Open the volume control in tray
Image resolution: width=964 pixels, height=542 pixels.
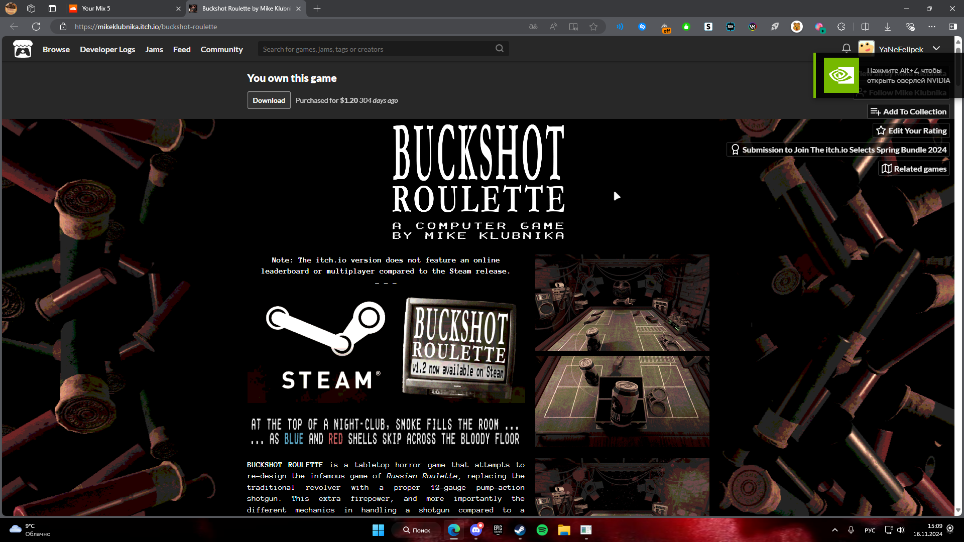point(901,530)
